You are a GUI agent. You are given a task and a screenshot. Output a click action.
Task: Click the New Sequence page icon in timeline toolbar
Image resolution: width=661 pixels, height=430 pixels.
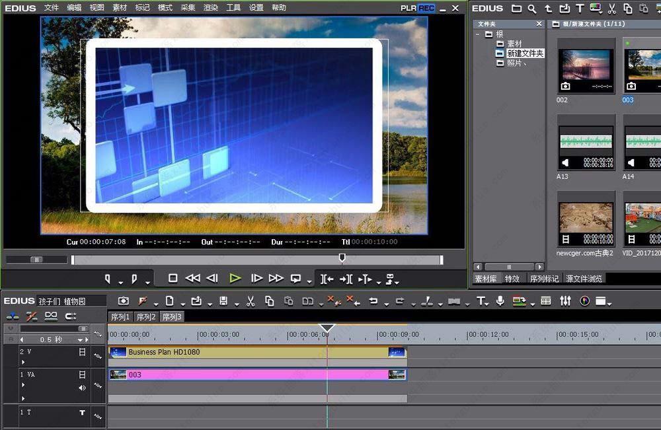click(169, 301)
